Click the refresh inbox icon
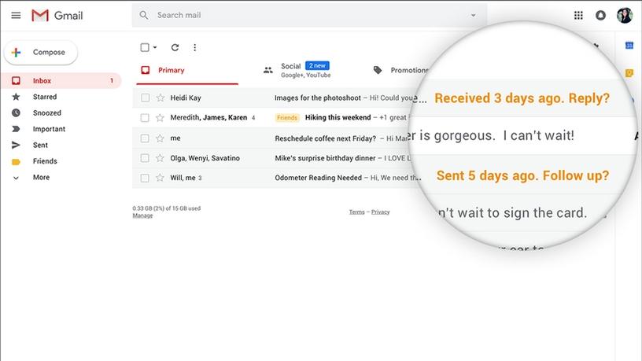This screenshot has width=642, height=361. coord(175,47)
